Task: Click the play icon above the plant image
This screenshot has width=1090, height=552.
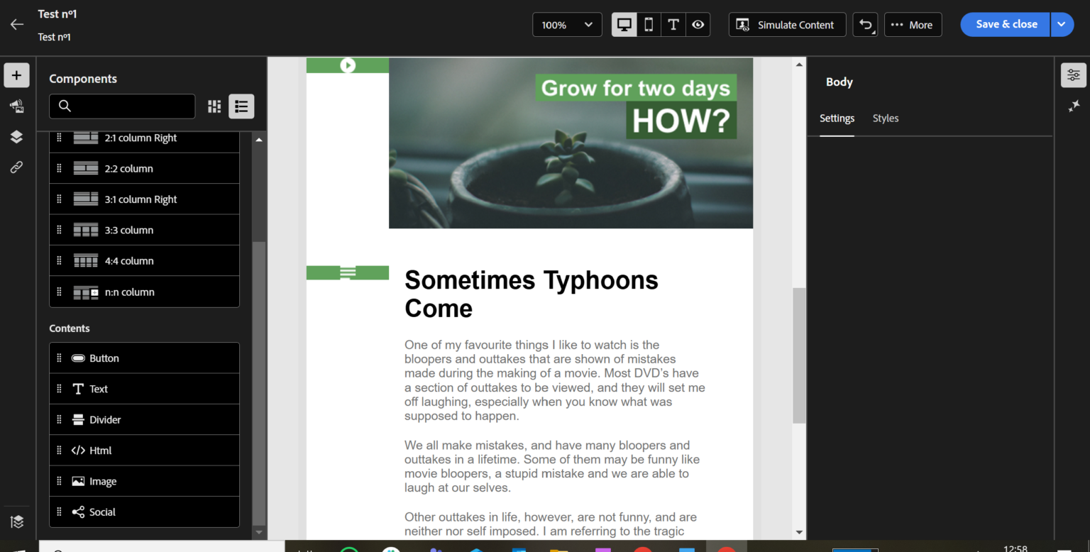Action: [347, 65]
